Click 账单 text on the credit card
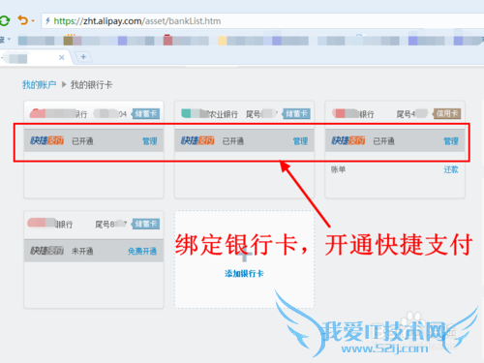 [x=338, y=169]
